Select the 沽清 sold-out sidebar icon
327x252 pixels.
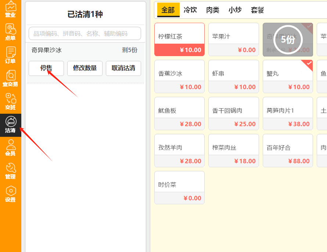(10, 125)
